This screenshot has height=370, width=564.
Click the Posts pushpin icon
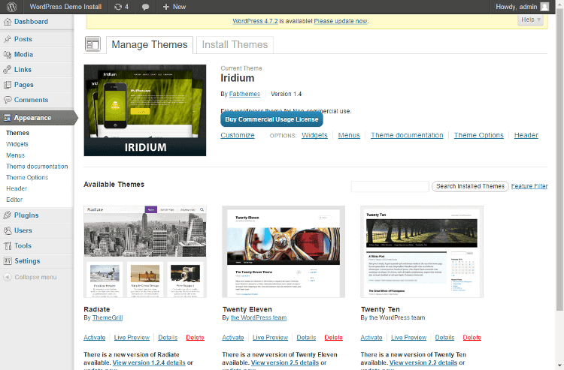pos(8,39)
